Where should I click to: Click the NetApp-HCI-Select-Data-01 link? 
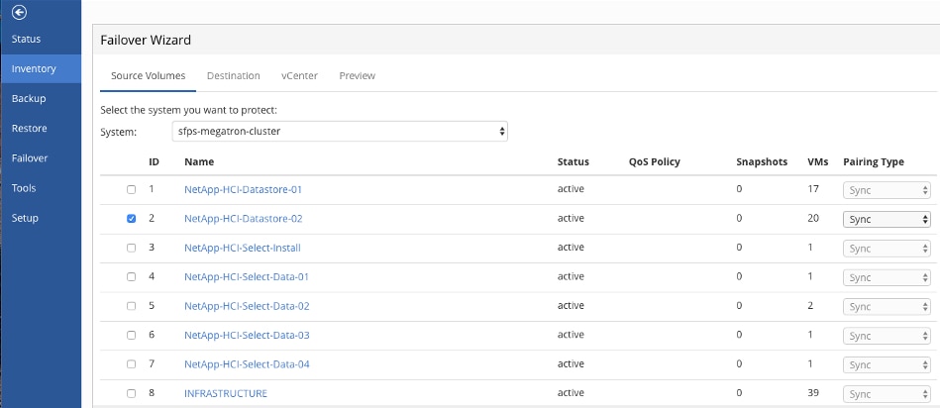(247, 277)
